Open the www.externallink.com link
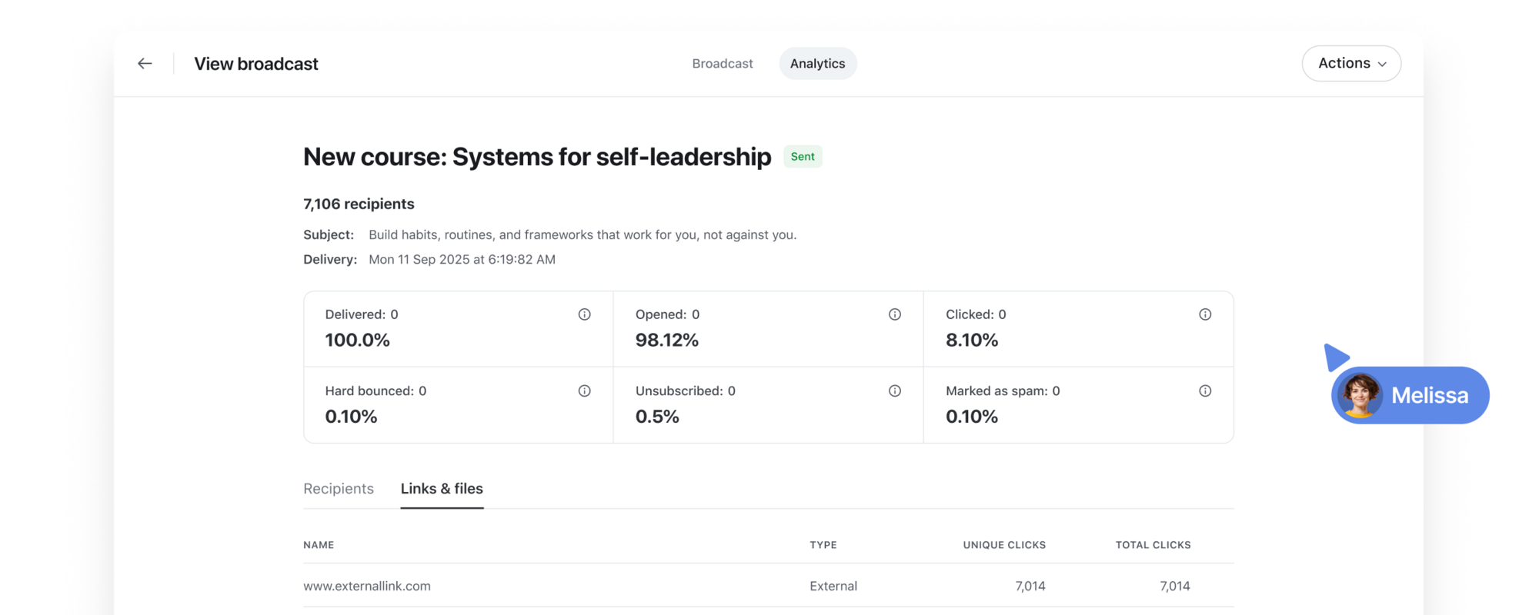The width and height of the screenshot is (1539, 615). 367,586
